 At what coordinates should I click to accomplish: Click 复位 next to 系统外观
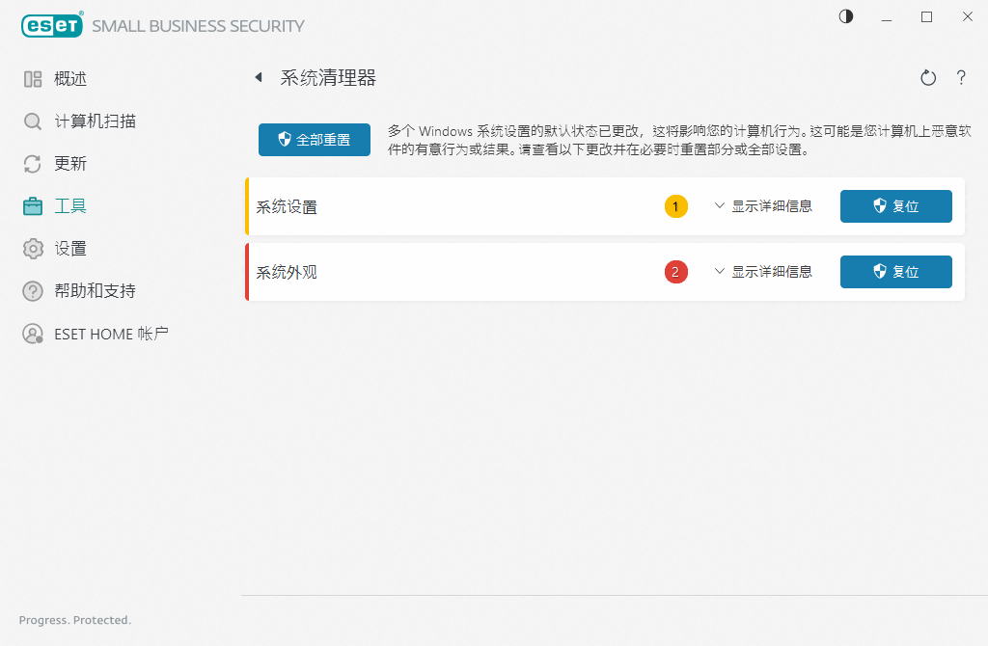[895, 271]
